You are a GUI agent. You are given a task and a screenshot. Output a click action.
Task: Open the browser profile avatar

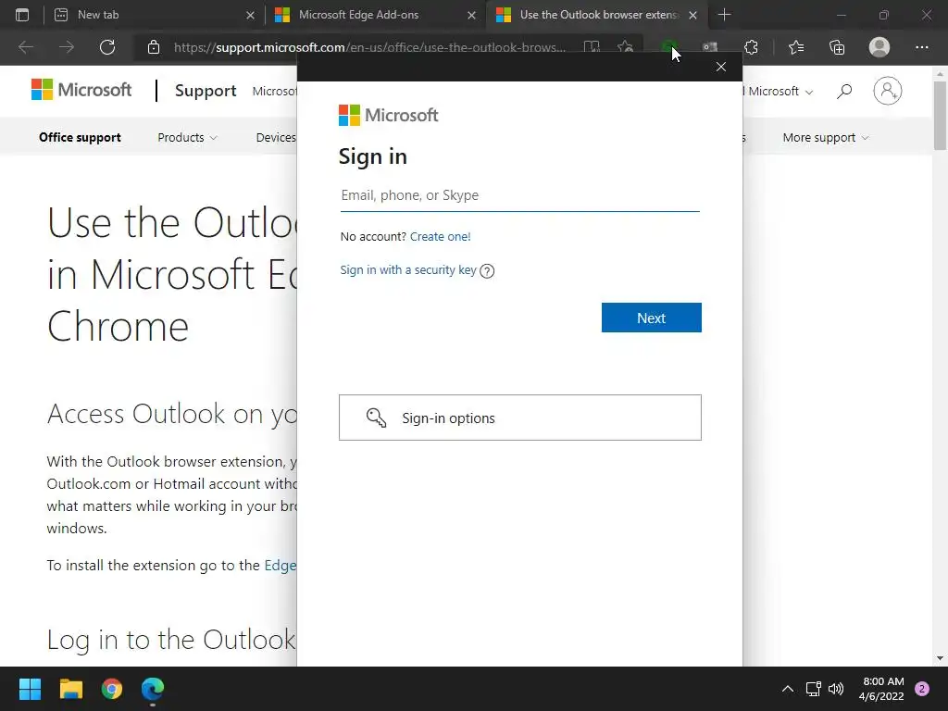[x=879, y=47]
